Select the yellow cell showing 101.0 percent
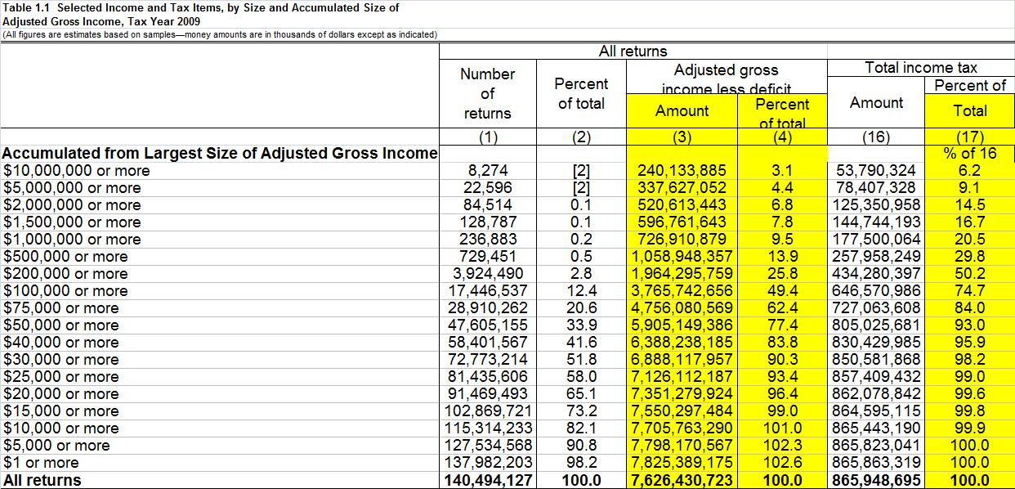Screen dimensions: 1015x489 (782, 428)
